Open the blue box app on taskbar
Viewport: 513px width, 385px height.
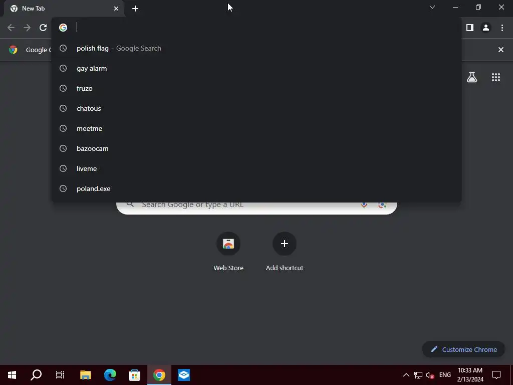183,375
